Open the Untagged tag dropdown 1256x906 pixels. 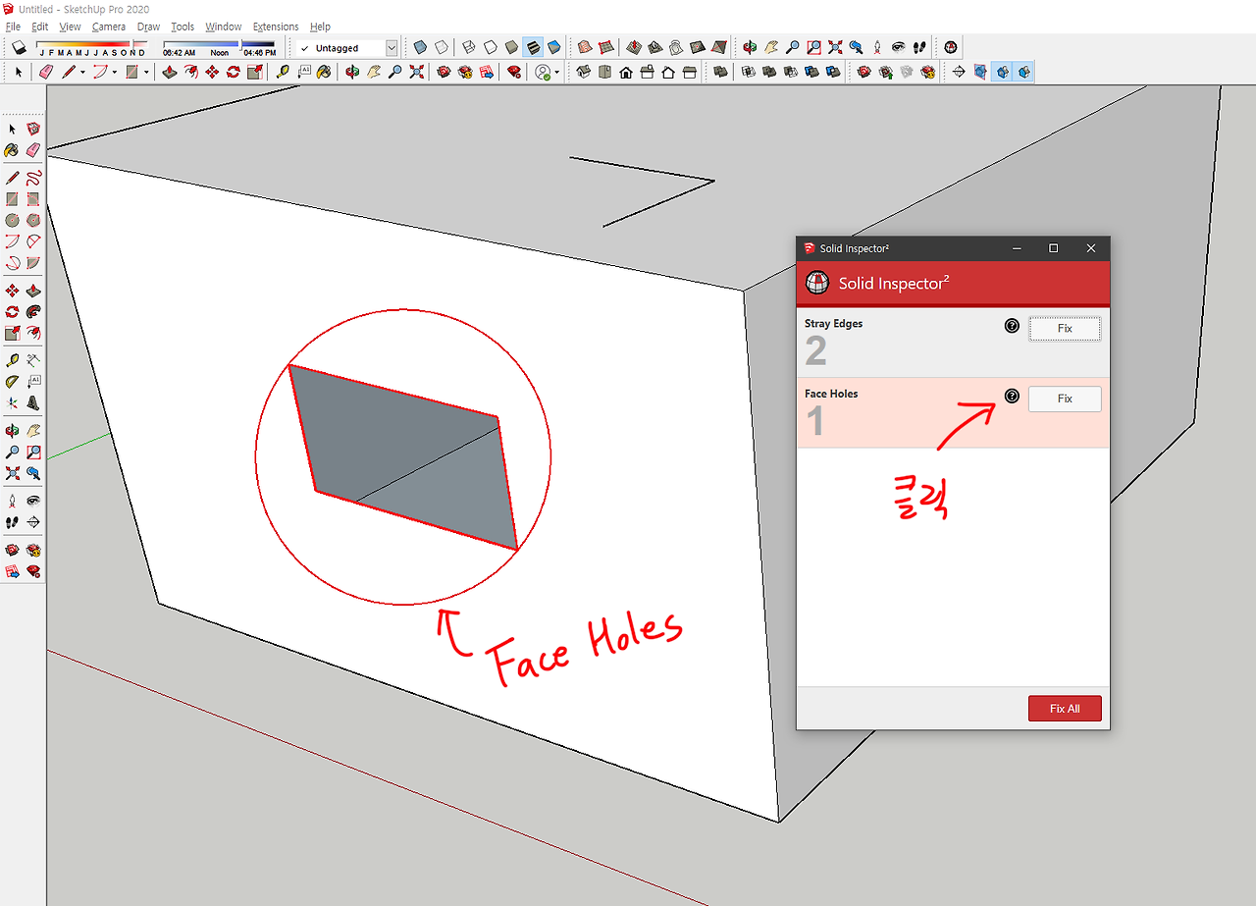click(x=391, y=47)
